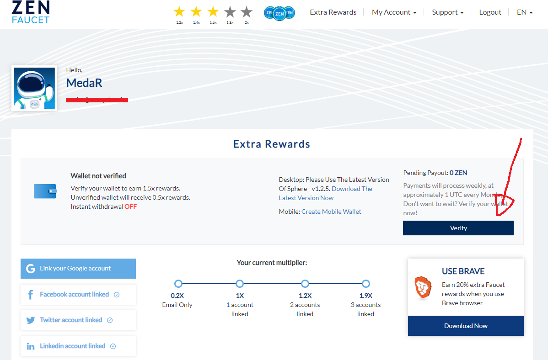
Task: Click the 0.2X Email Only multiplier node
Action: 178,284
